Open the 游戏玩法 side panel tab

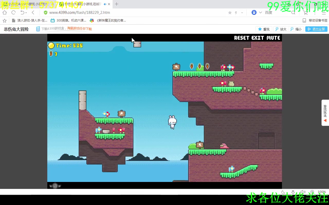pyautogui.click(x=325, y=113)
